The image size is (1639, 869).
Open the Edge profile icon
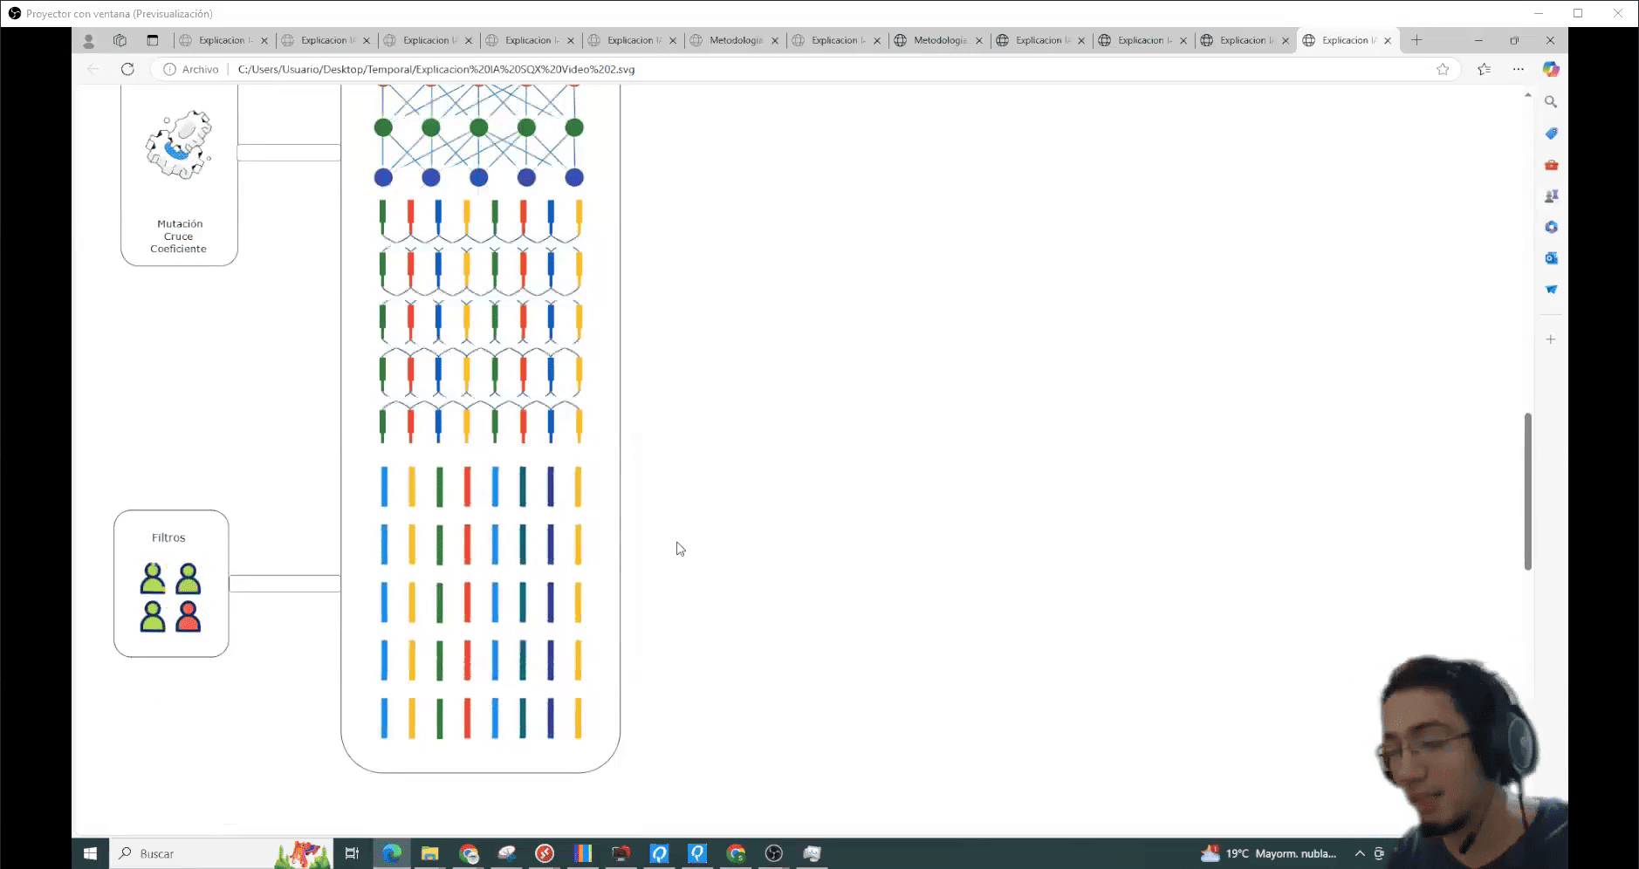88,40
